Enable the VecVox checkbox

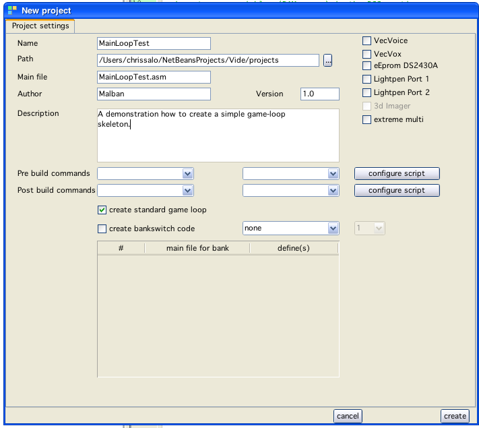click(x=366, y=54)
